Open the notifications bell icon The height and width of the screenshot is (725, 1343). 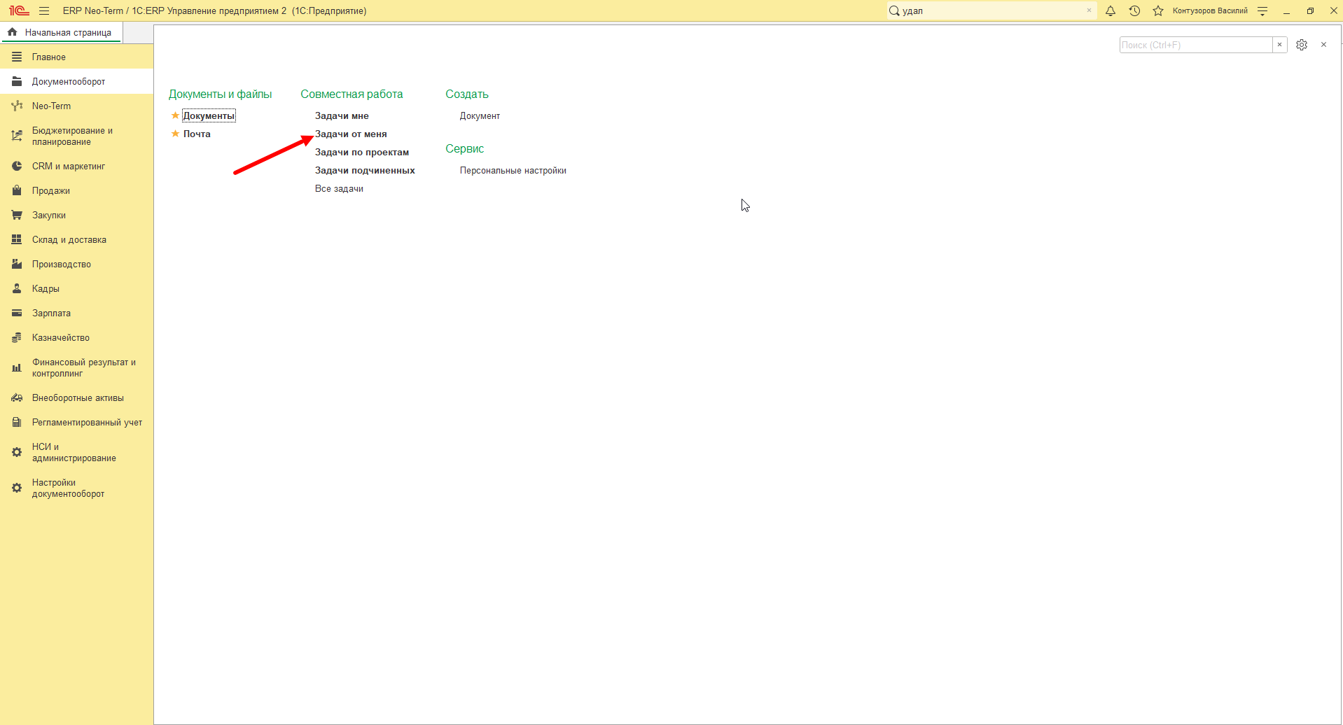tap(1111, 10)
